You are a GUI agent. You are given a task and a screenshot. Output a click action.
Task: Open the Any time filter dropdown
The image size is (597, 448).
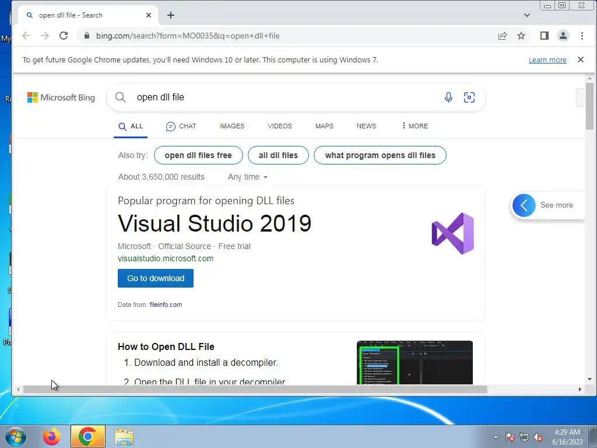tap(247, 177)
